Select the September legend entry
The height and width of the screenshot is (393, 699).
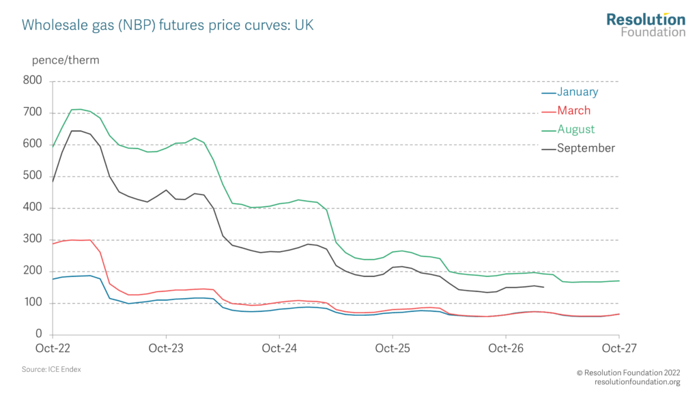pos(578,148)
